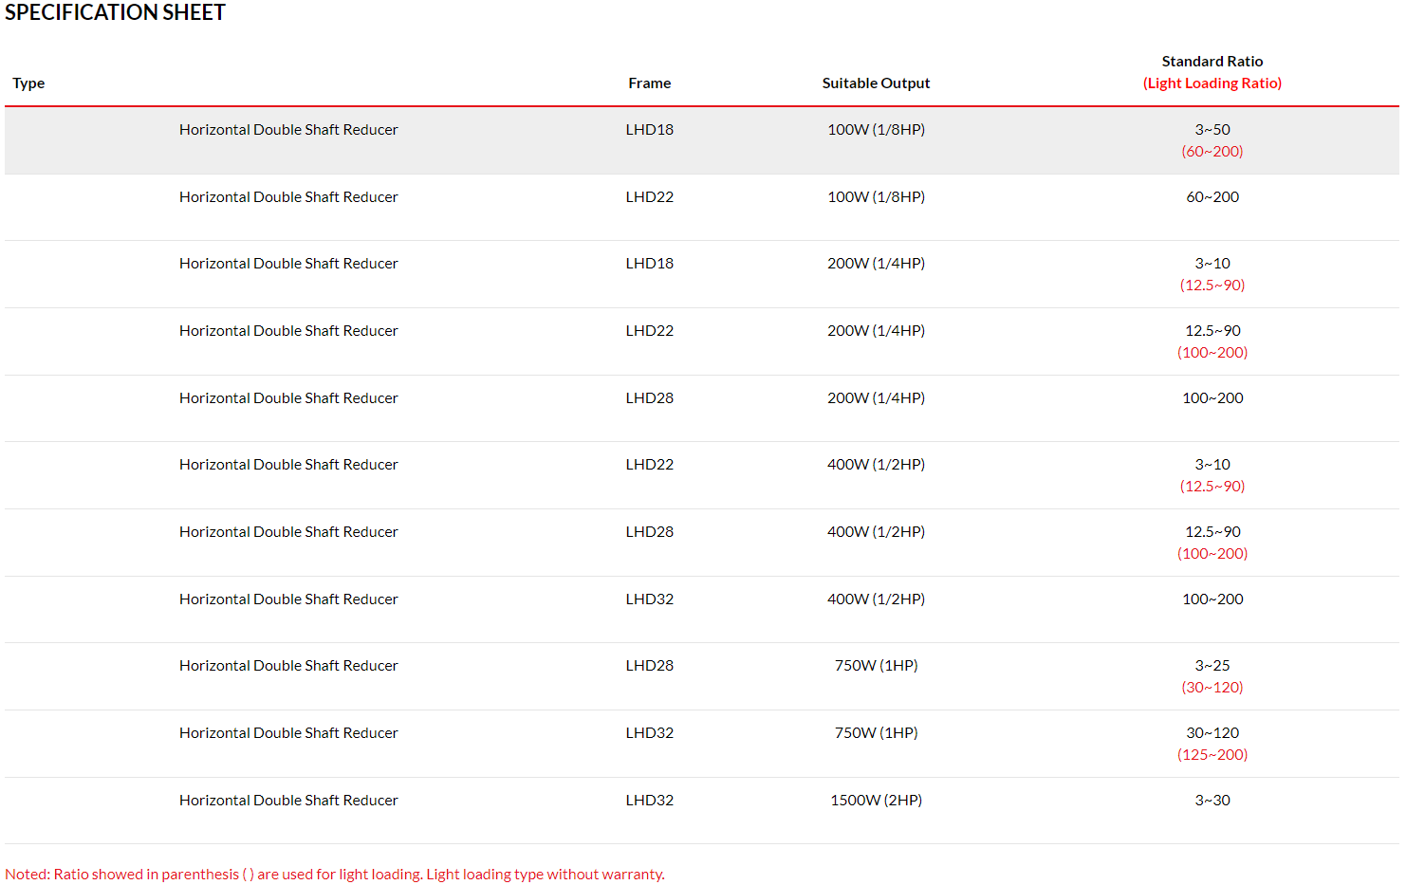This screenshot has width=1406, height=885.
Task: Select the LHD32 frame cell in the 1500W row
Action: pos(650,801)
